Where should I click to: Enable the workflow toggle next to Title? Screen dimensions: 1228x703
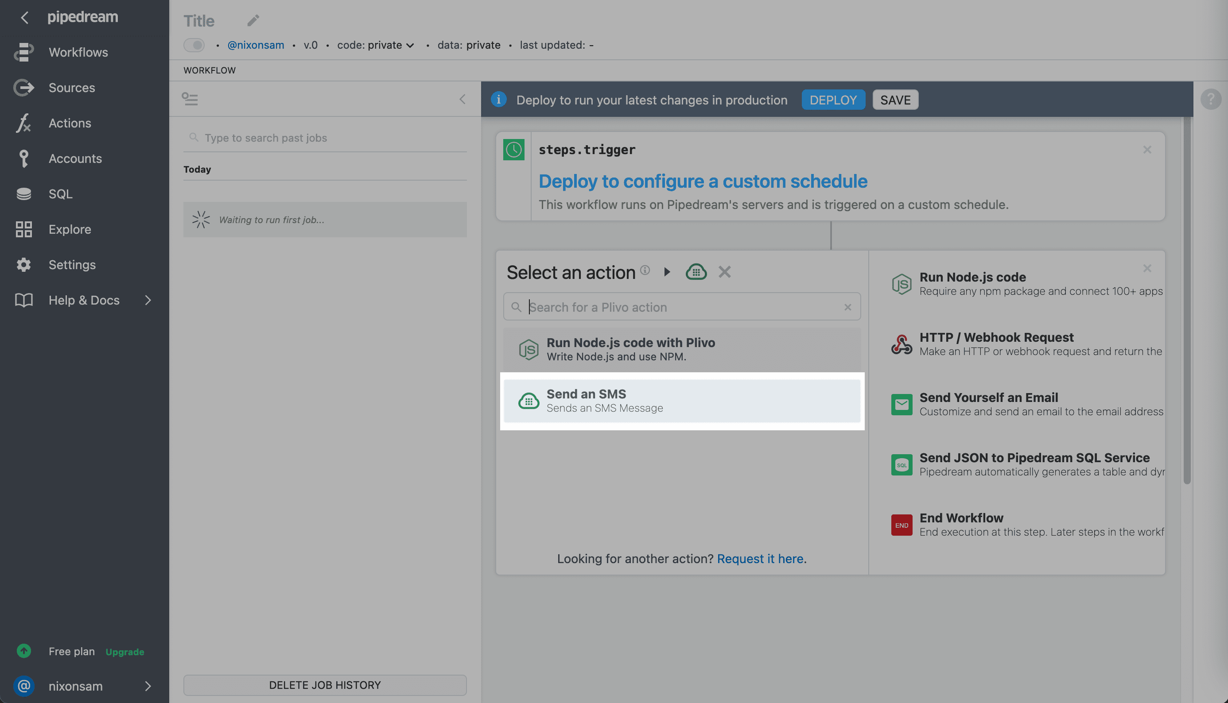(194, 45)
